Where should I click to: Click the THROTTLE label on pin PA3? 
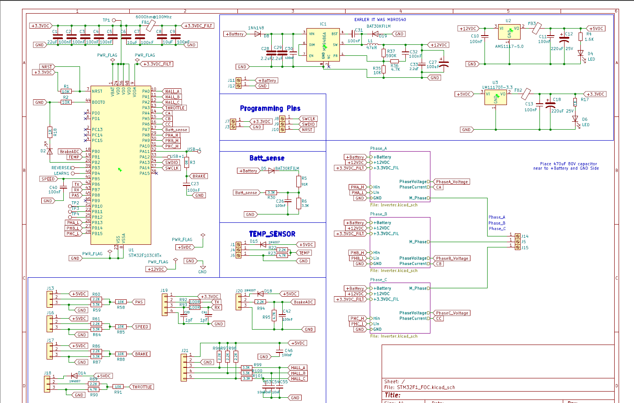(175, 108)
